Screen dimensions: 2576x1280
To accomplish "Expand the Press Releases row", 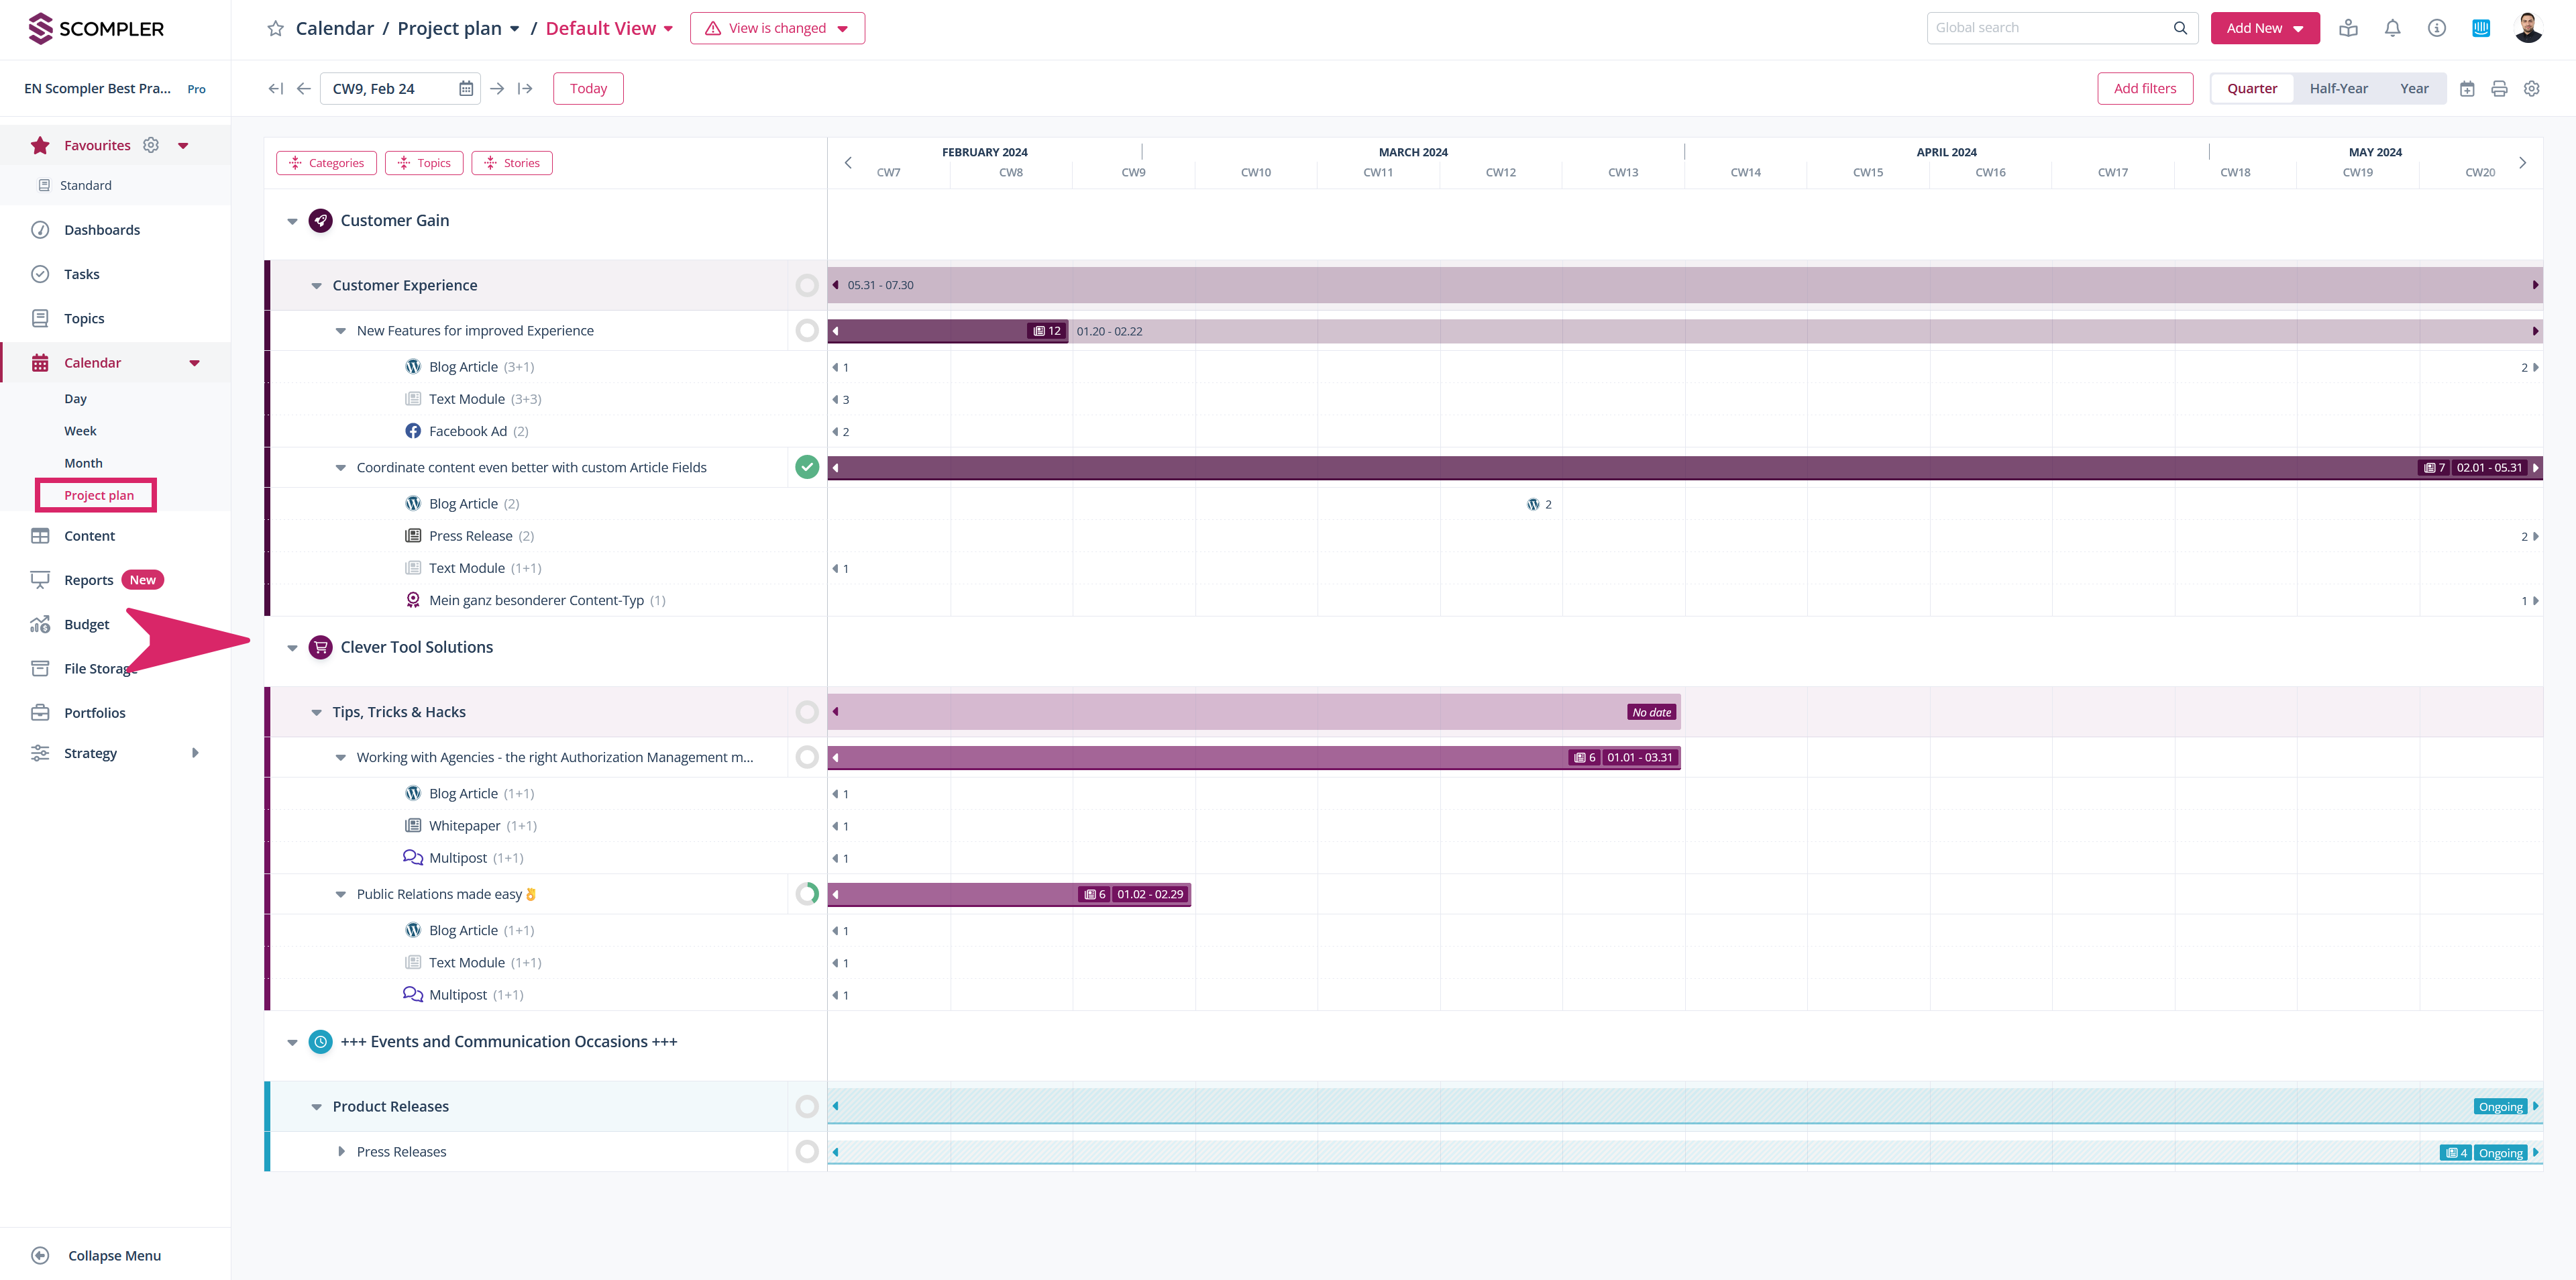I will point(341,1152).
